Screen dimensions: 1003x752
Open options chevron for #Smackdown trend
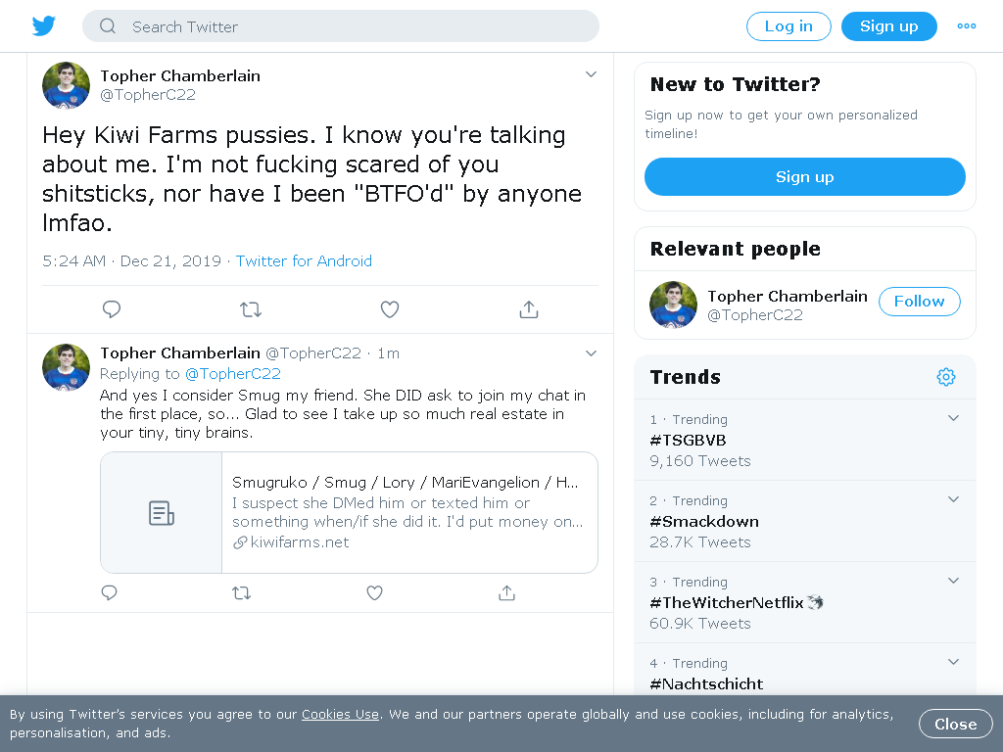point(953,498)
